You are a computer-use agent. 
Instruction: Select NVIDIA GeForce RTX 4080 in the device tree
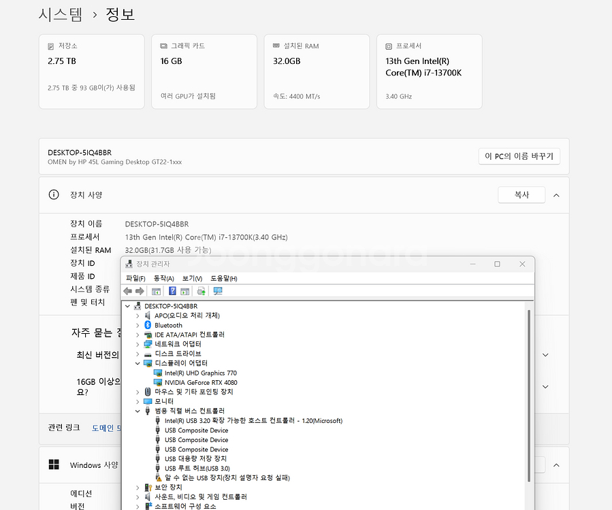[202, 382]
